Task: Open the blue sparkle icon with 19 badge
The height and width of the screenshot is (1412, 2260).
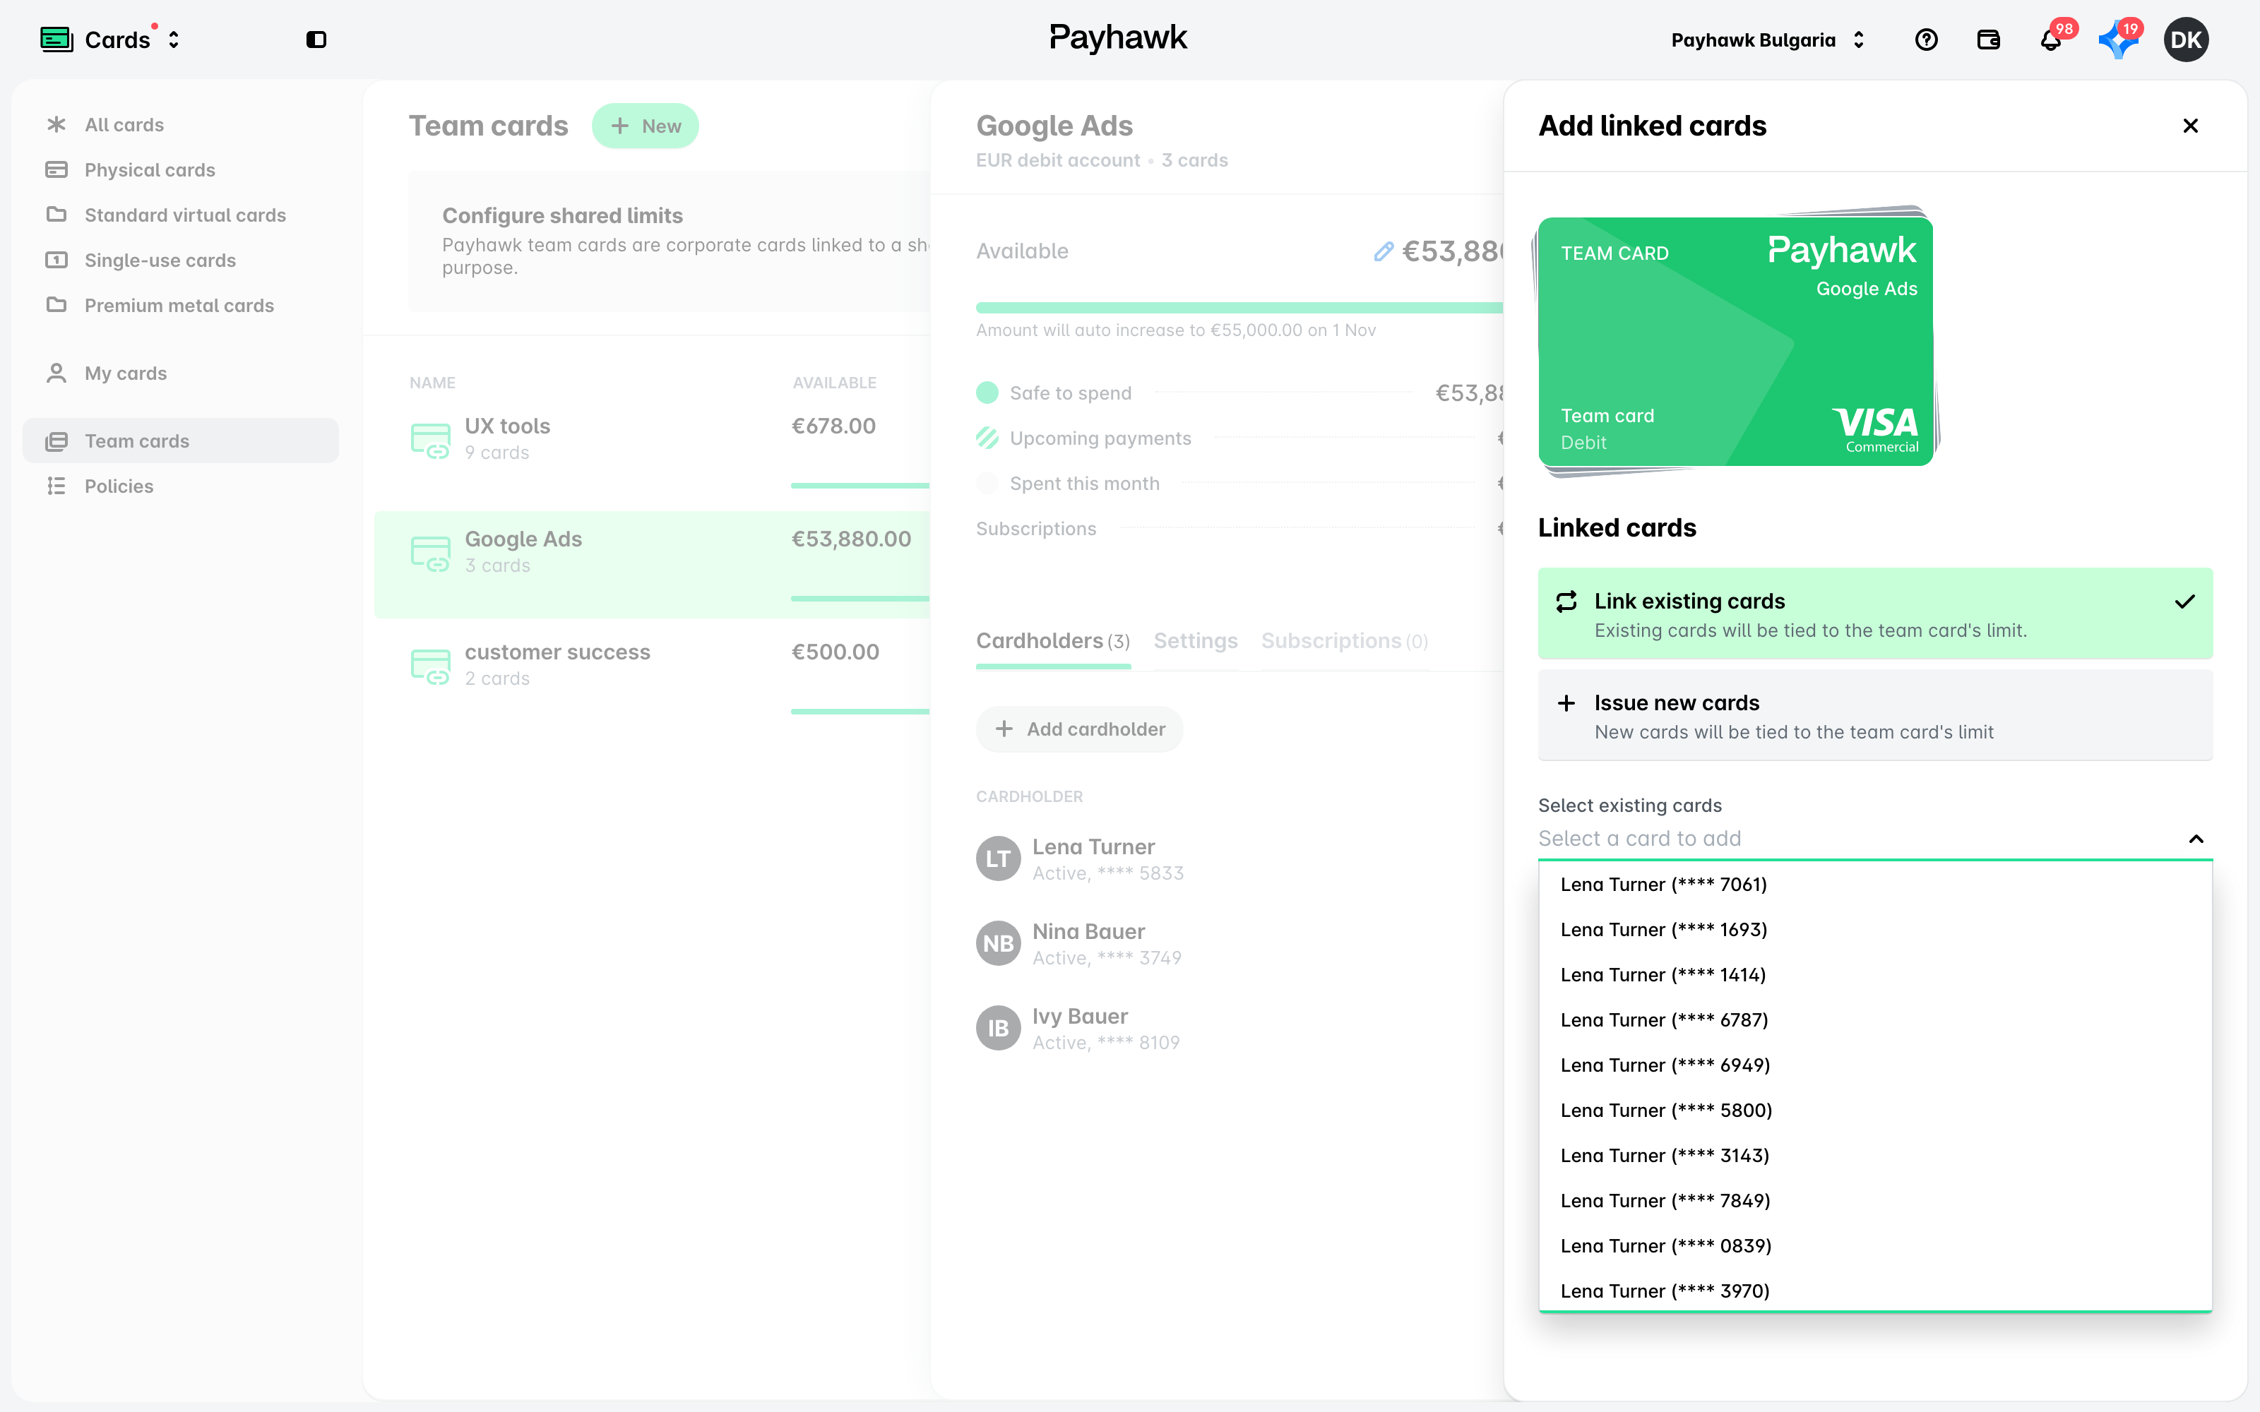Action: 2118,40
